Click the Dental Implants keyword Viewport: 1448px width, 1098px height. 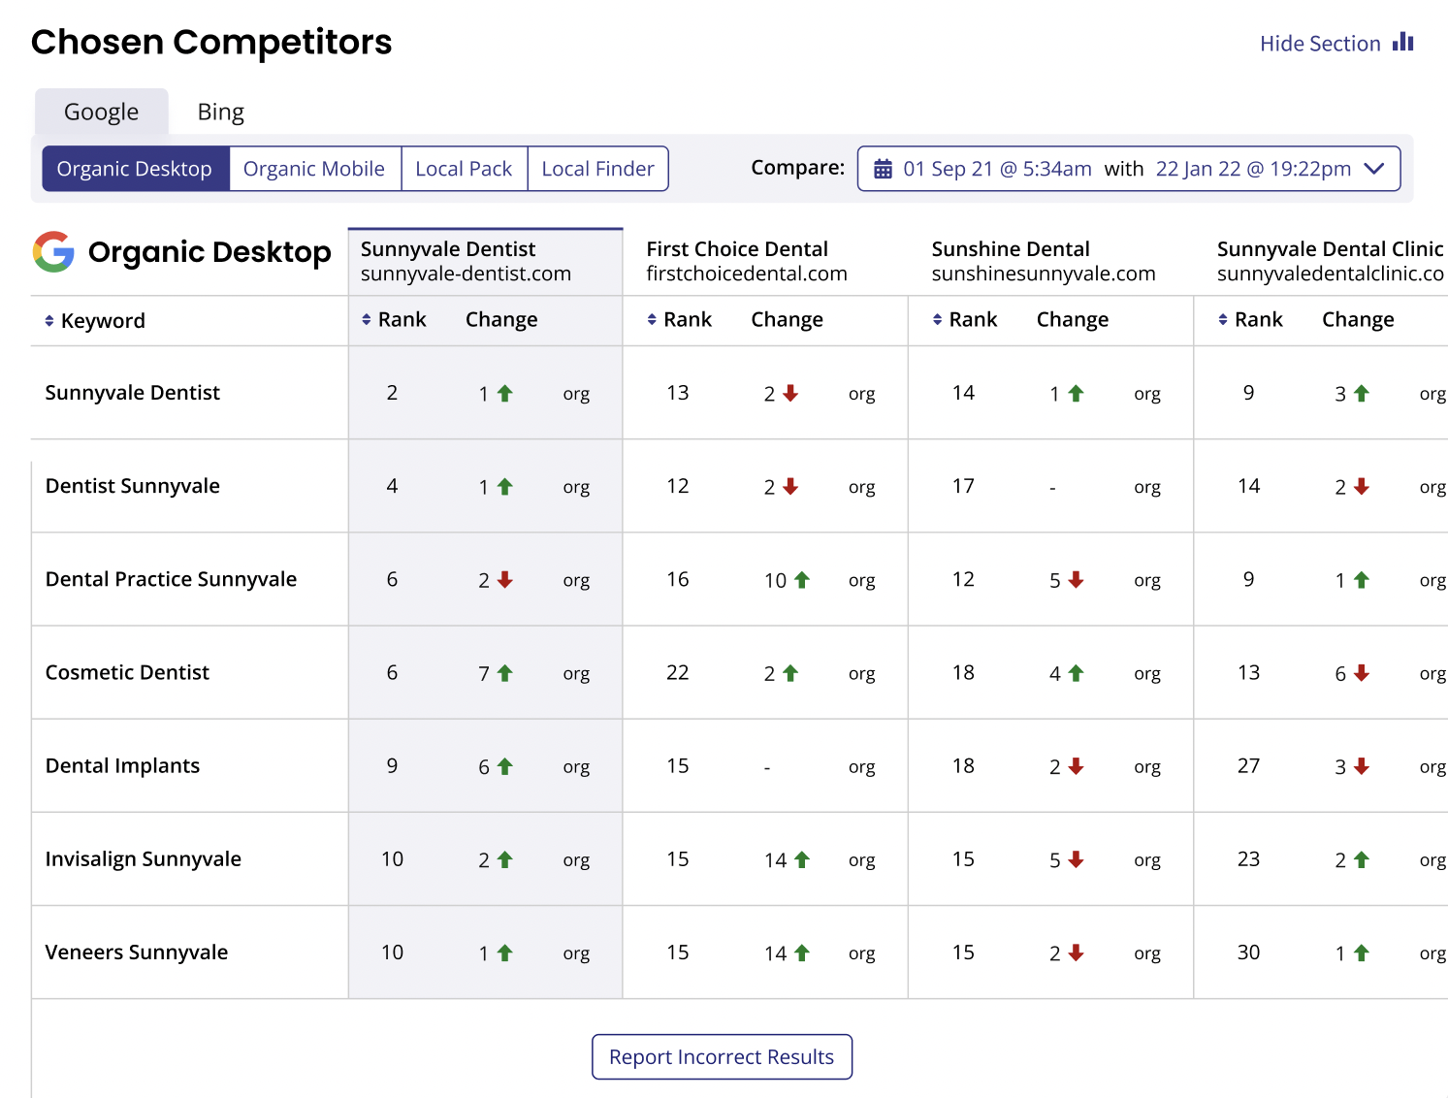122,765
